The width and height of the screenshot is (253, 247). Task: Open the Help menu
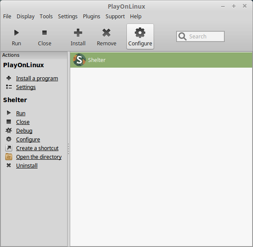(x=136, y=17)
